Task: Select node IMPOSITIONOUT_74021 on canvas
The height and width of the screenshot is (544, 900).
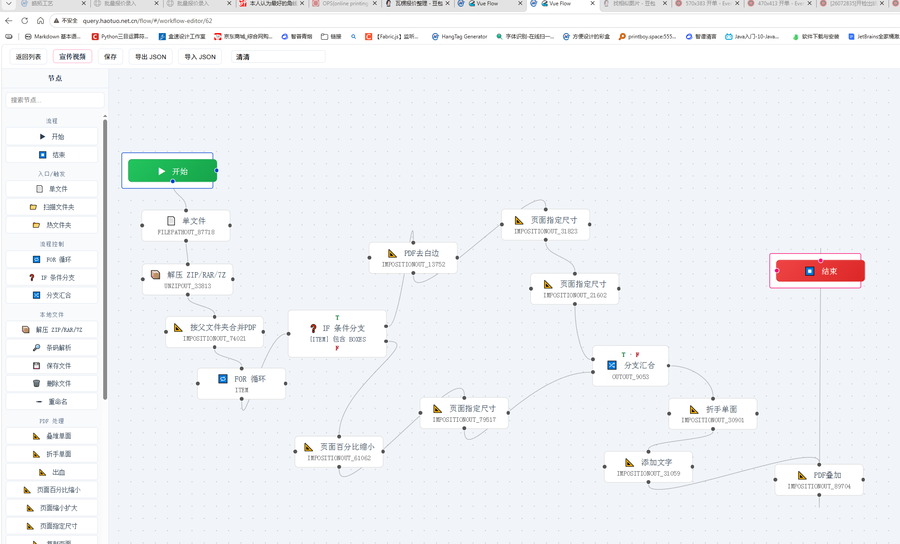Action: [x=214, y=332]
